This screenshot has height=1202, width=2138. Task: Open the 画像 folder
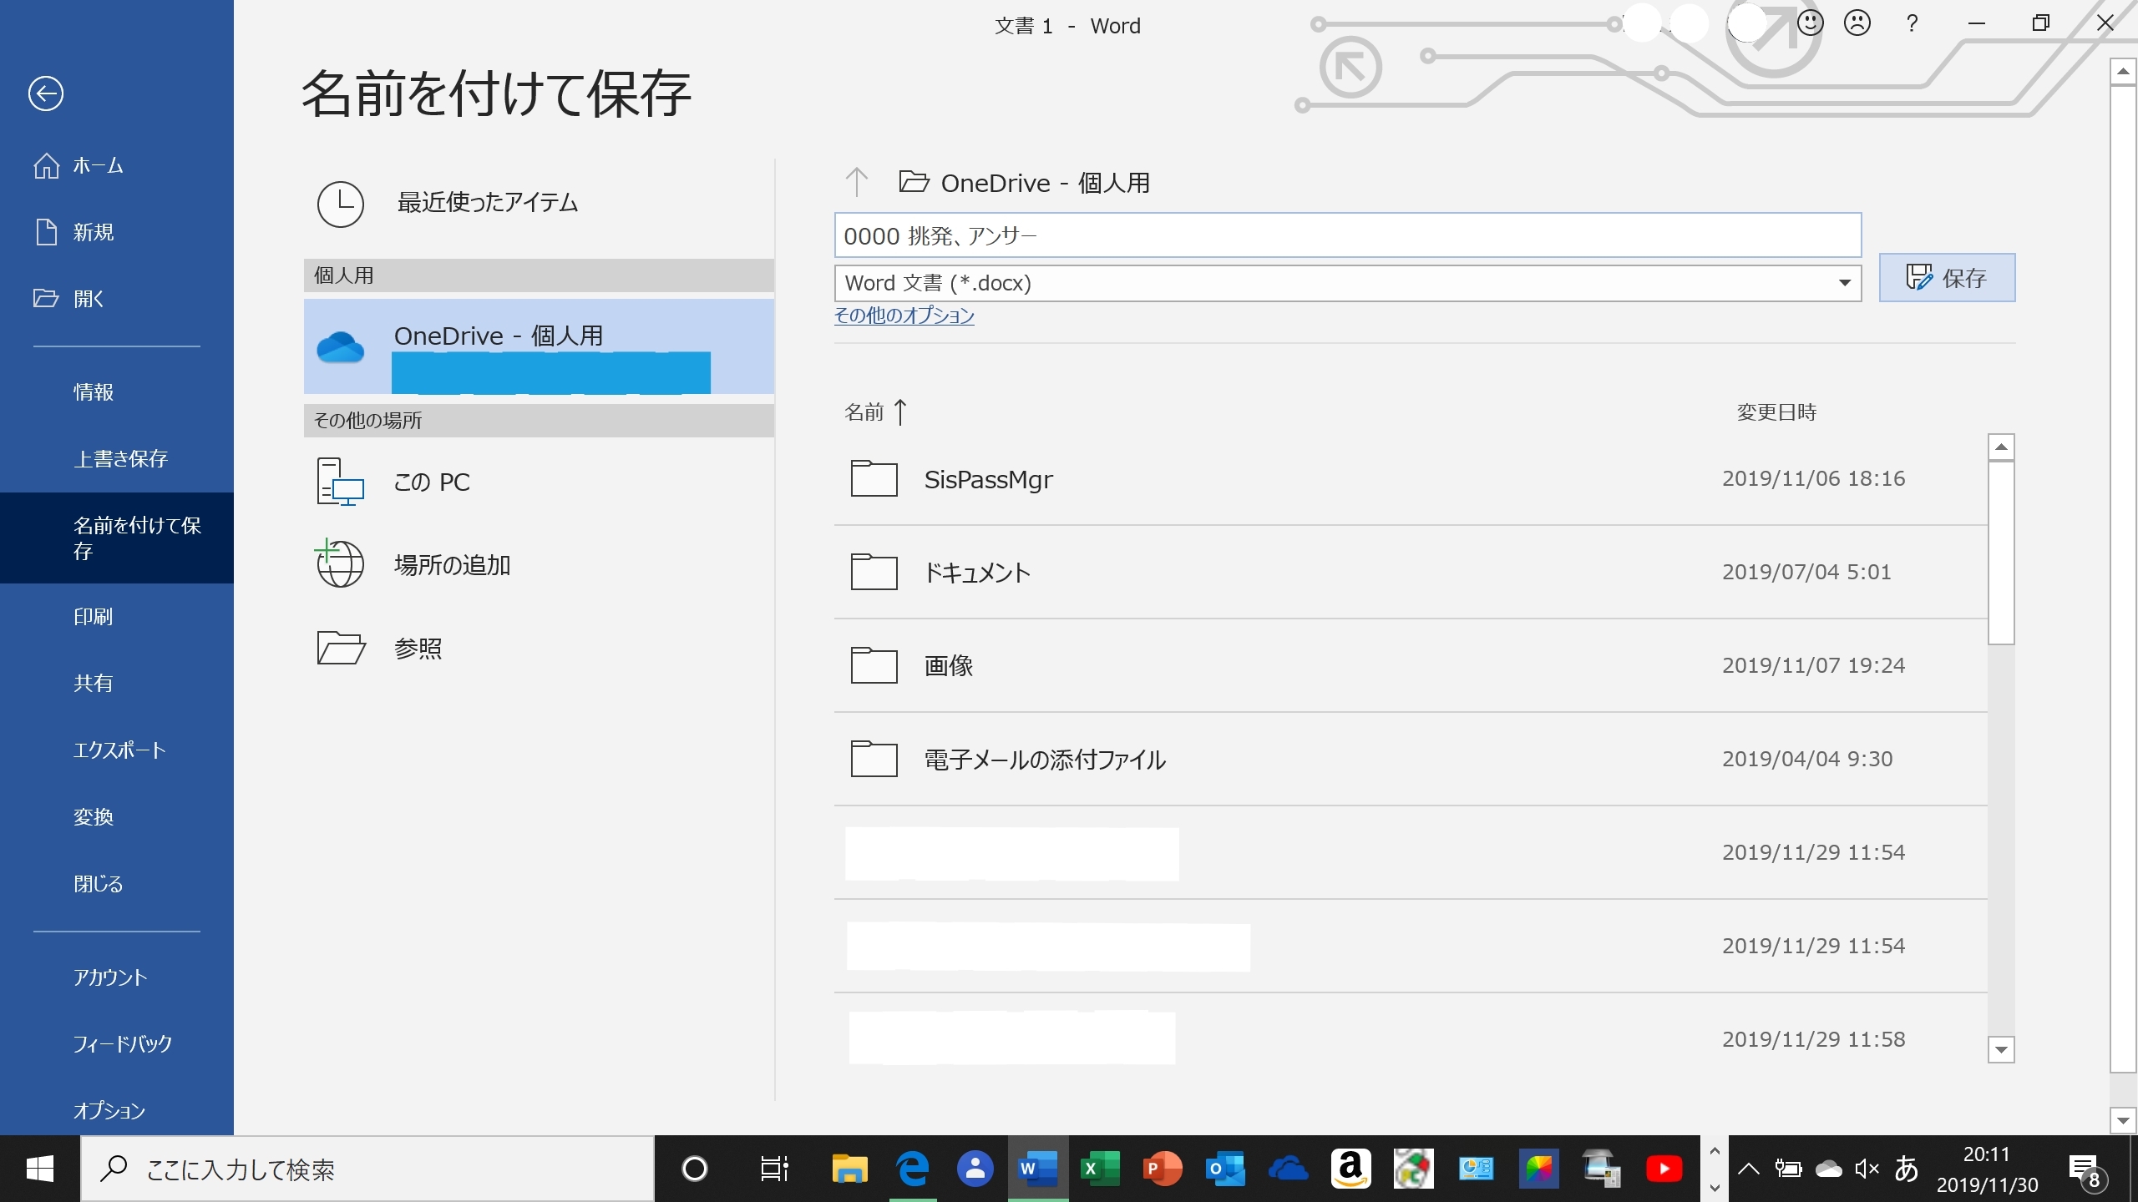point(1411,666)
